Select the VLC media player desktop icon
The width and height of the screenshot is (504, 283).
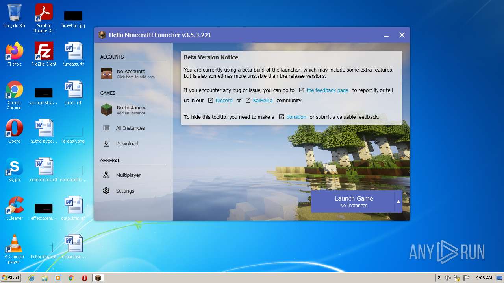click(x=14, y=249)
